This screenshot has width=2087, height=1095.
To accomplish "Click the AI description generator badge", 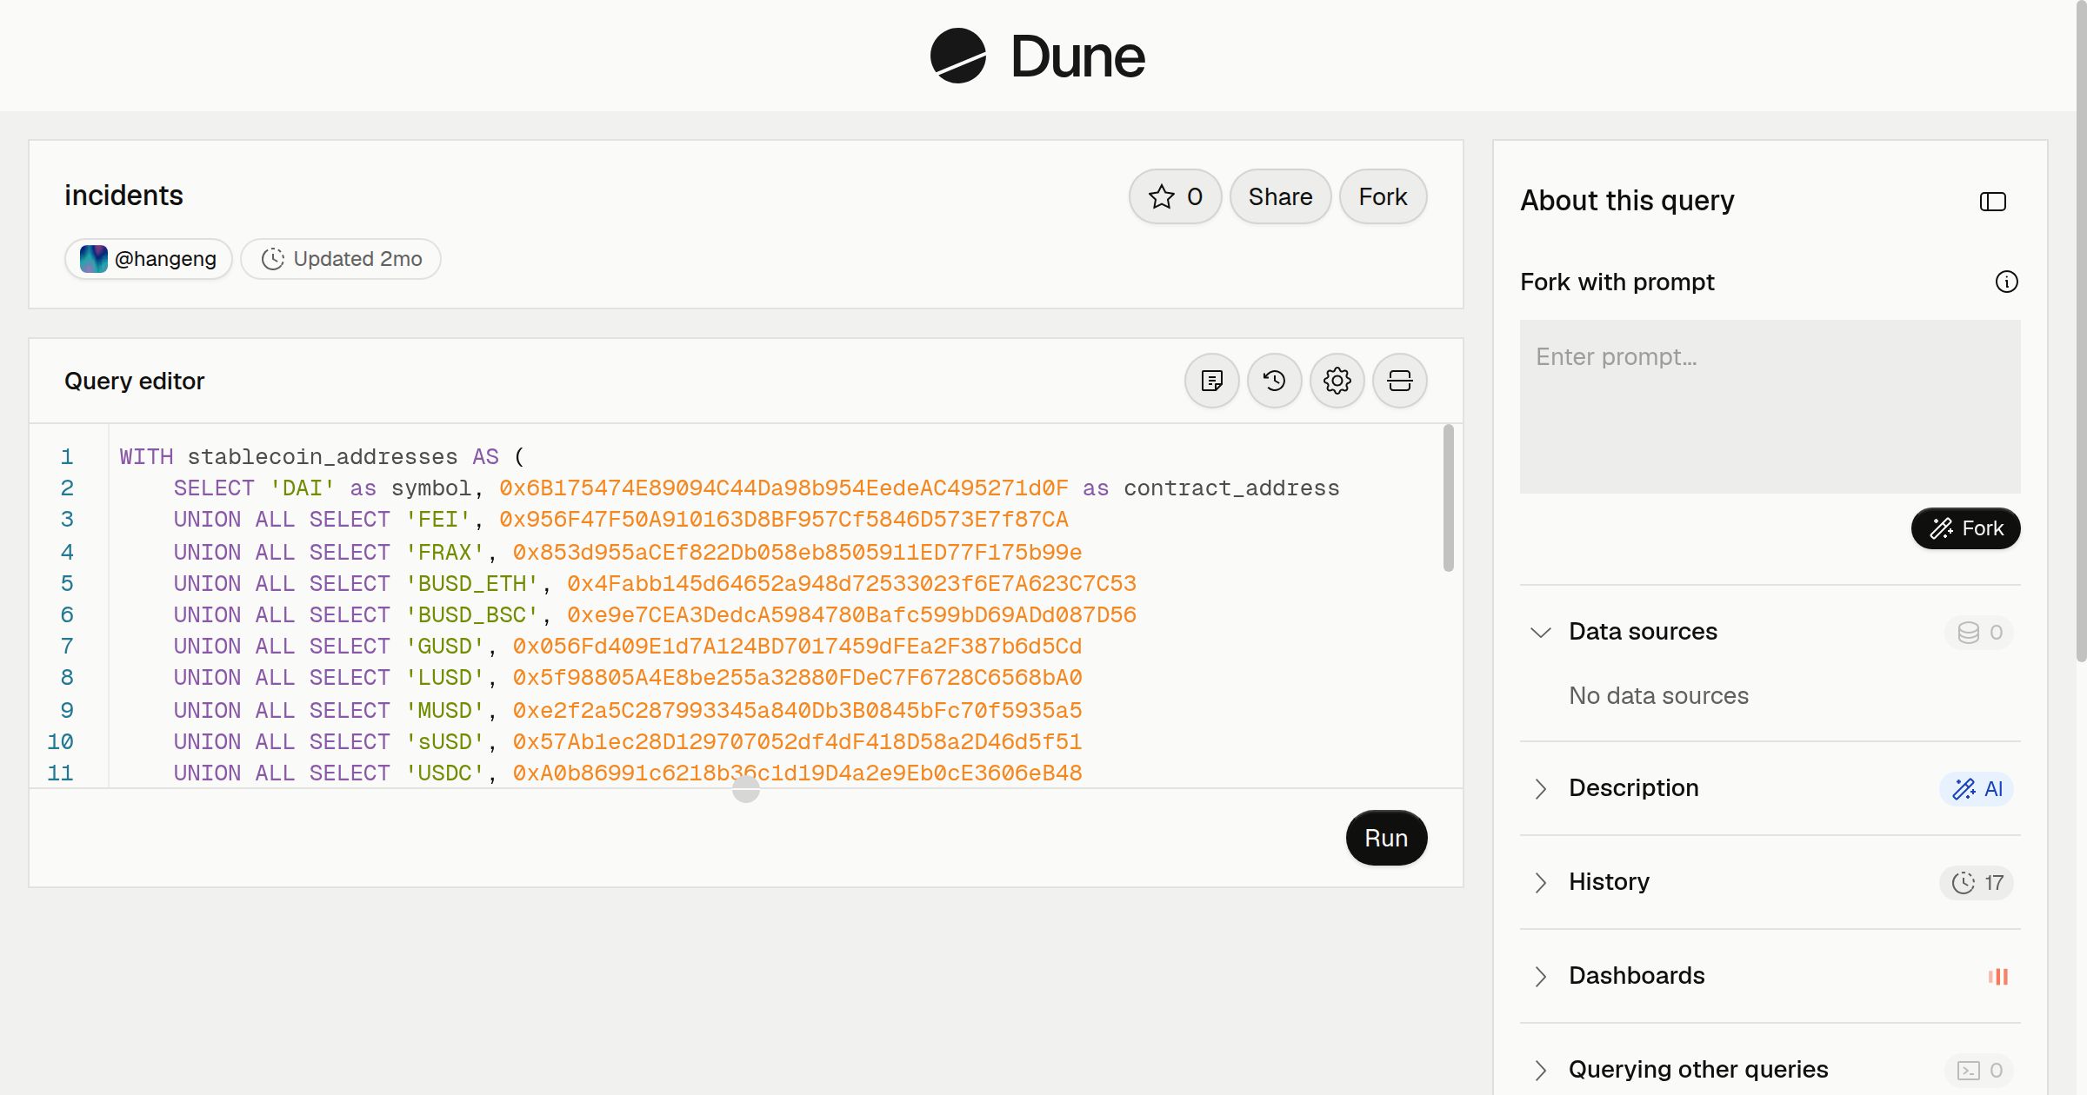I will click(1977, 789).
